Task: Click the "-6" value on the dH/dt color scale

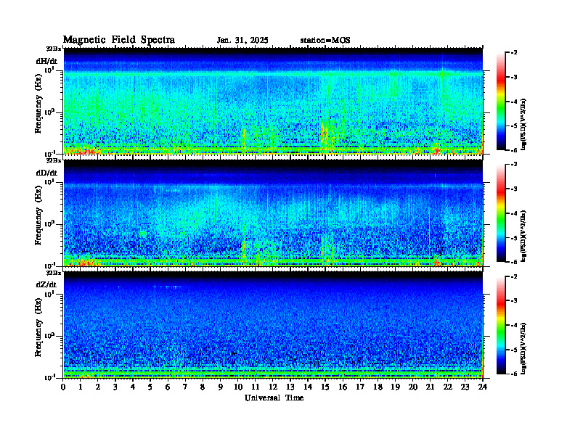Action: point(514,150)
